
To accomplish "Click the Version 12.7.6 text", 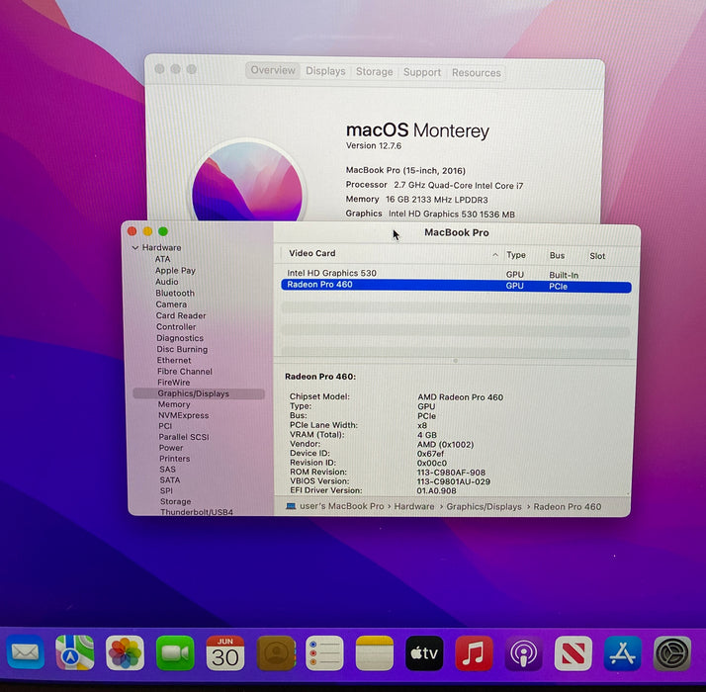I will click(x=373, y=145).
